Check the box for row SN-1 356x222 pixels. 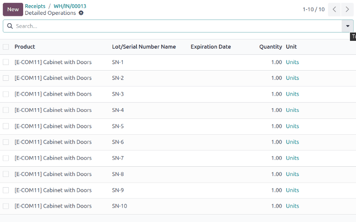point(6,62)
